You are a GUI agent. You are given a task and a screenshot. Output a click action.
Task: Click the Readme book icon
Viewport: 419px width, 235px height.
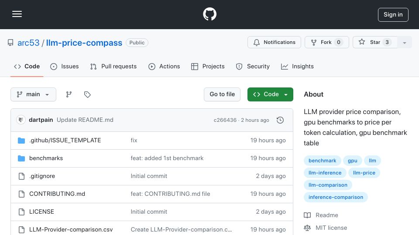point(307,215)
